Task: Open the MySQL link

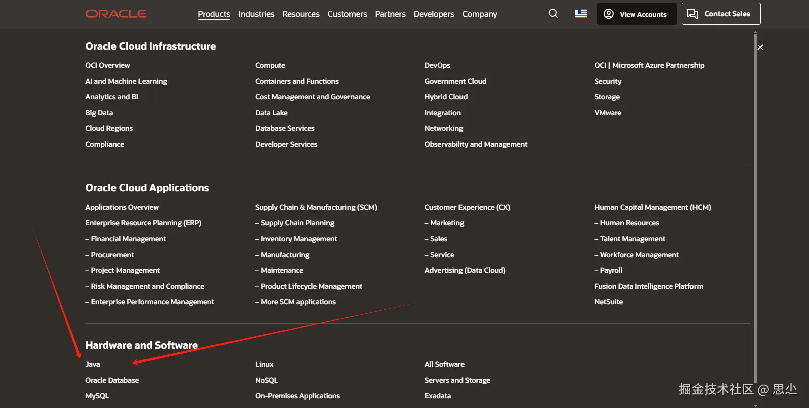Action: [97, 396]
